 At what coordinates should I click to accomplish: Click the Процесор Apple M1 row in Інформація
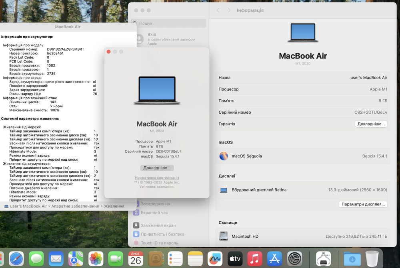coord(303,89)
